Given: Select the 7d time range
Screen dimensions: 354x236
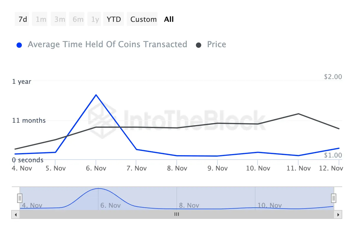Looking at the screenshot, I should click(x=23, y=19).
